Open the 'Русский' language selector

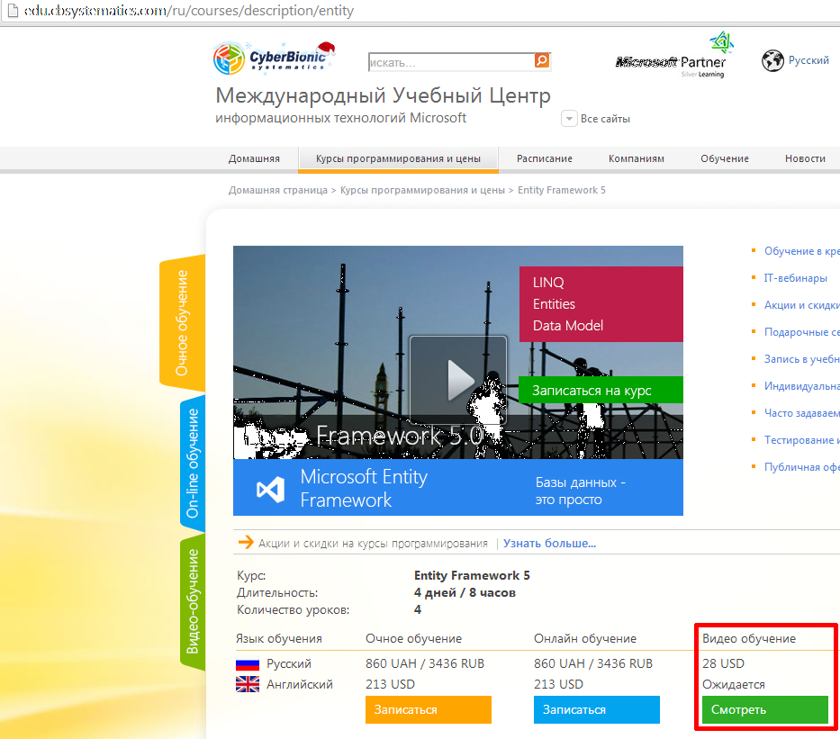click(808, 60)
